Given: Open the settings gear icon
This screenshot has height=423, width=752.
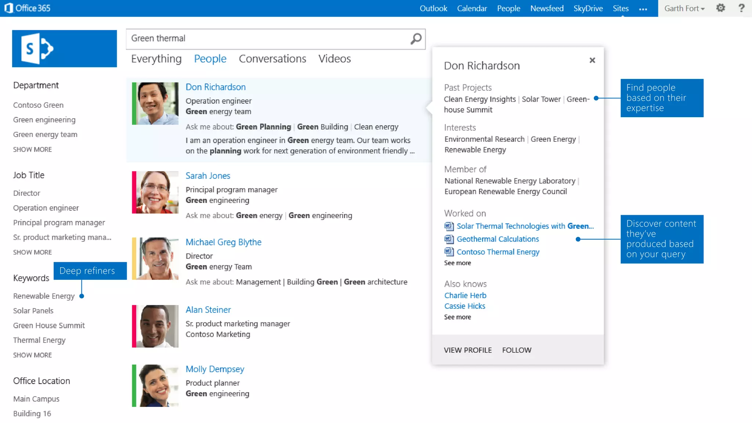Looking at the screenshot, I should pos(720,8).
